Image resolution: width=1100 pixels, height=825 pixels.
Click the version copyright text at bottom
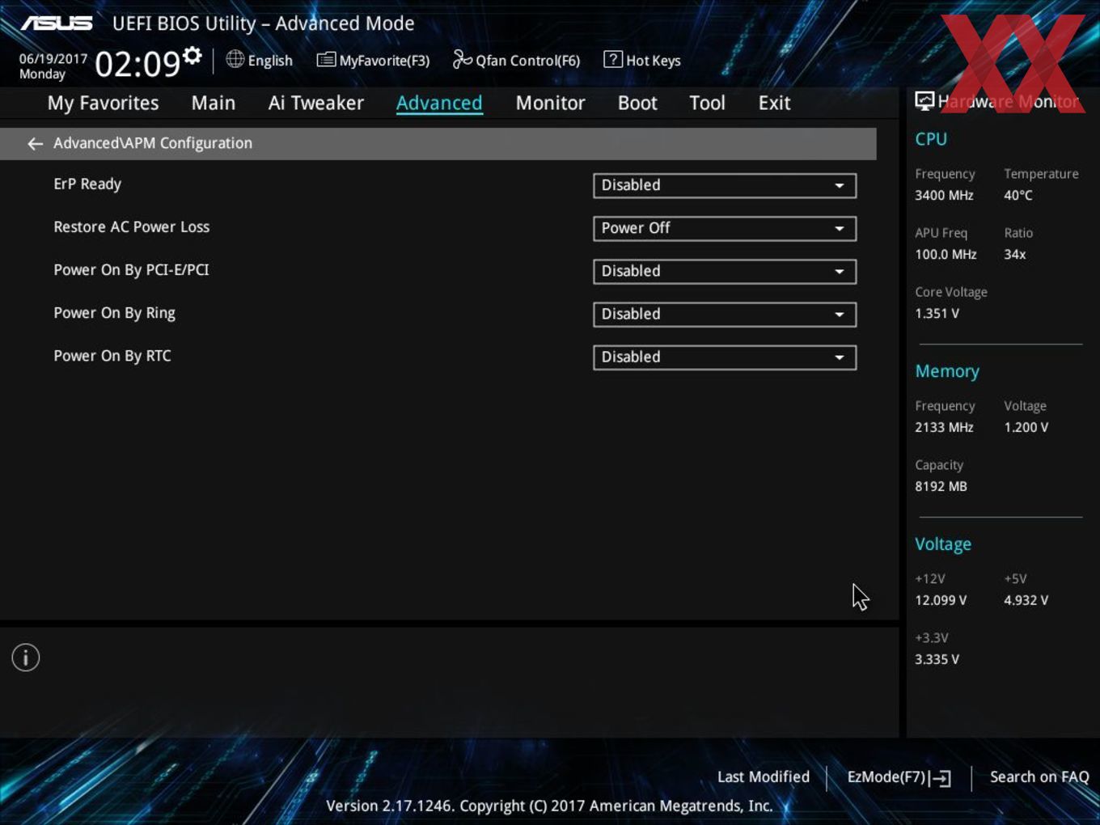[x=549, y=806]
